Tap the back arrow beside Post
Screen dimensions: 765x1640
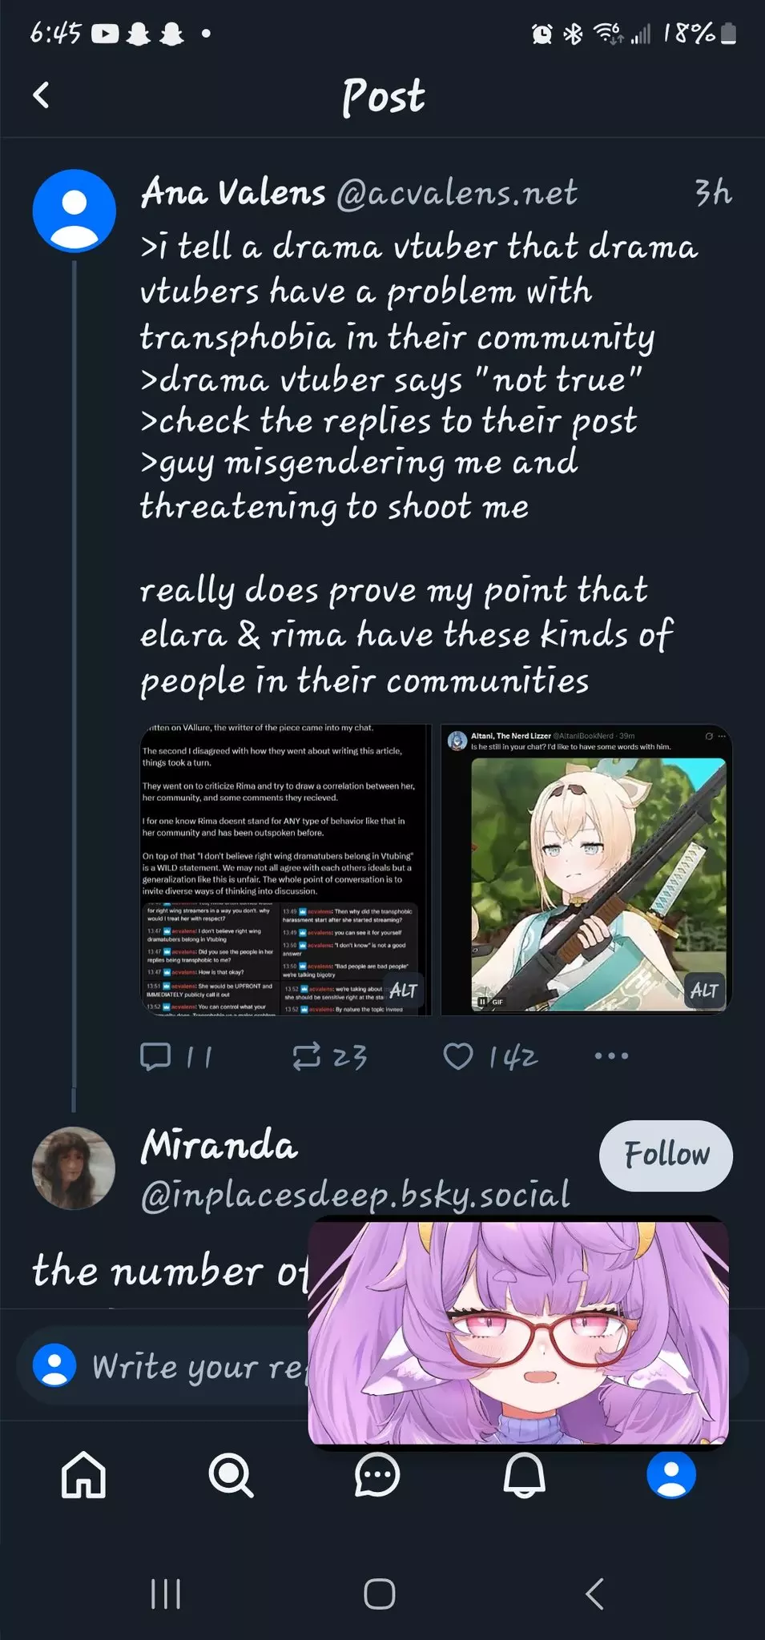point(41,95)
